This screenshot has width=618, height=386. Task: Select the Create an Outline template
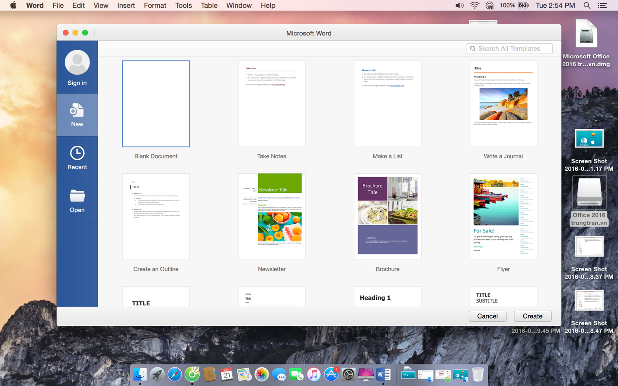(156, 217)
